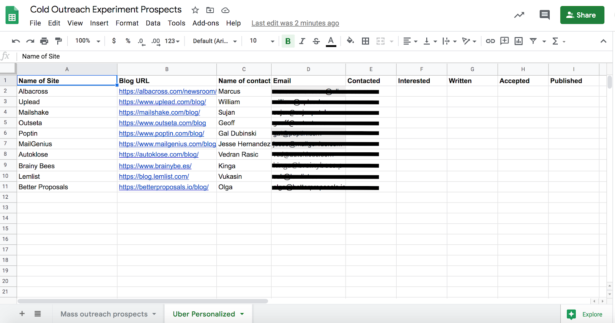615x323 pixels.
Task: Star the document
Action: (x=195, y=10)
